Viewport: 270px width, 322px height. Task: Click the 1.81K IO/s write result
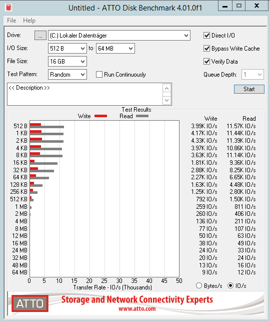[204, 163]
